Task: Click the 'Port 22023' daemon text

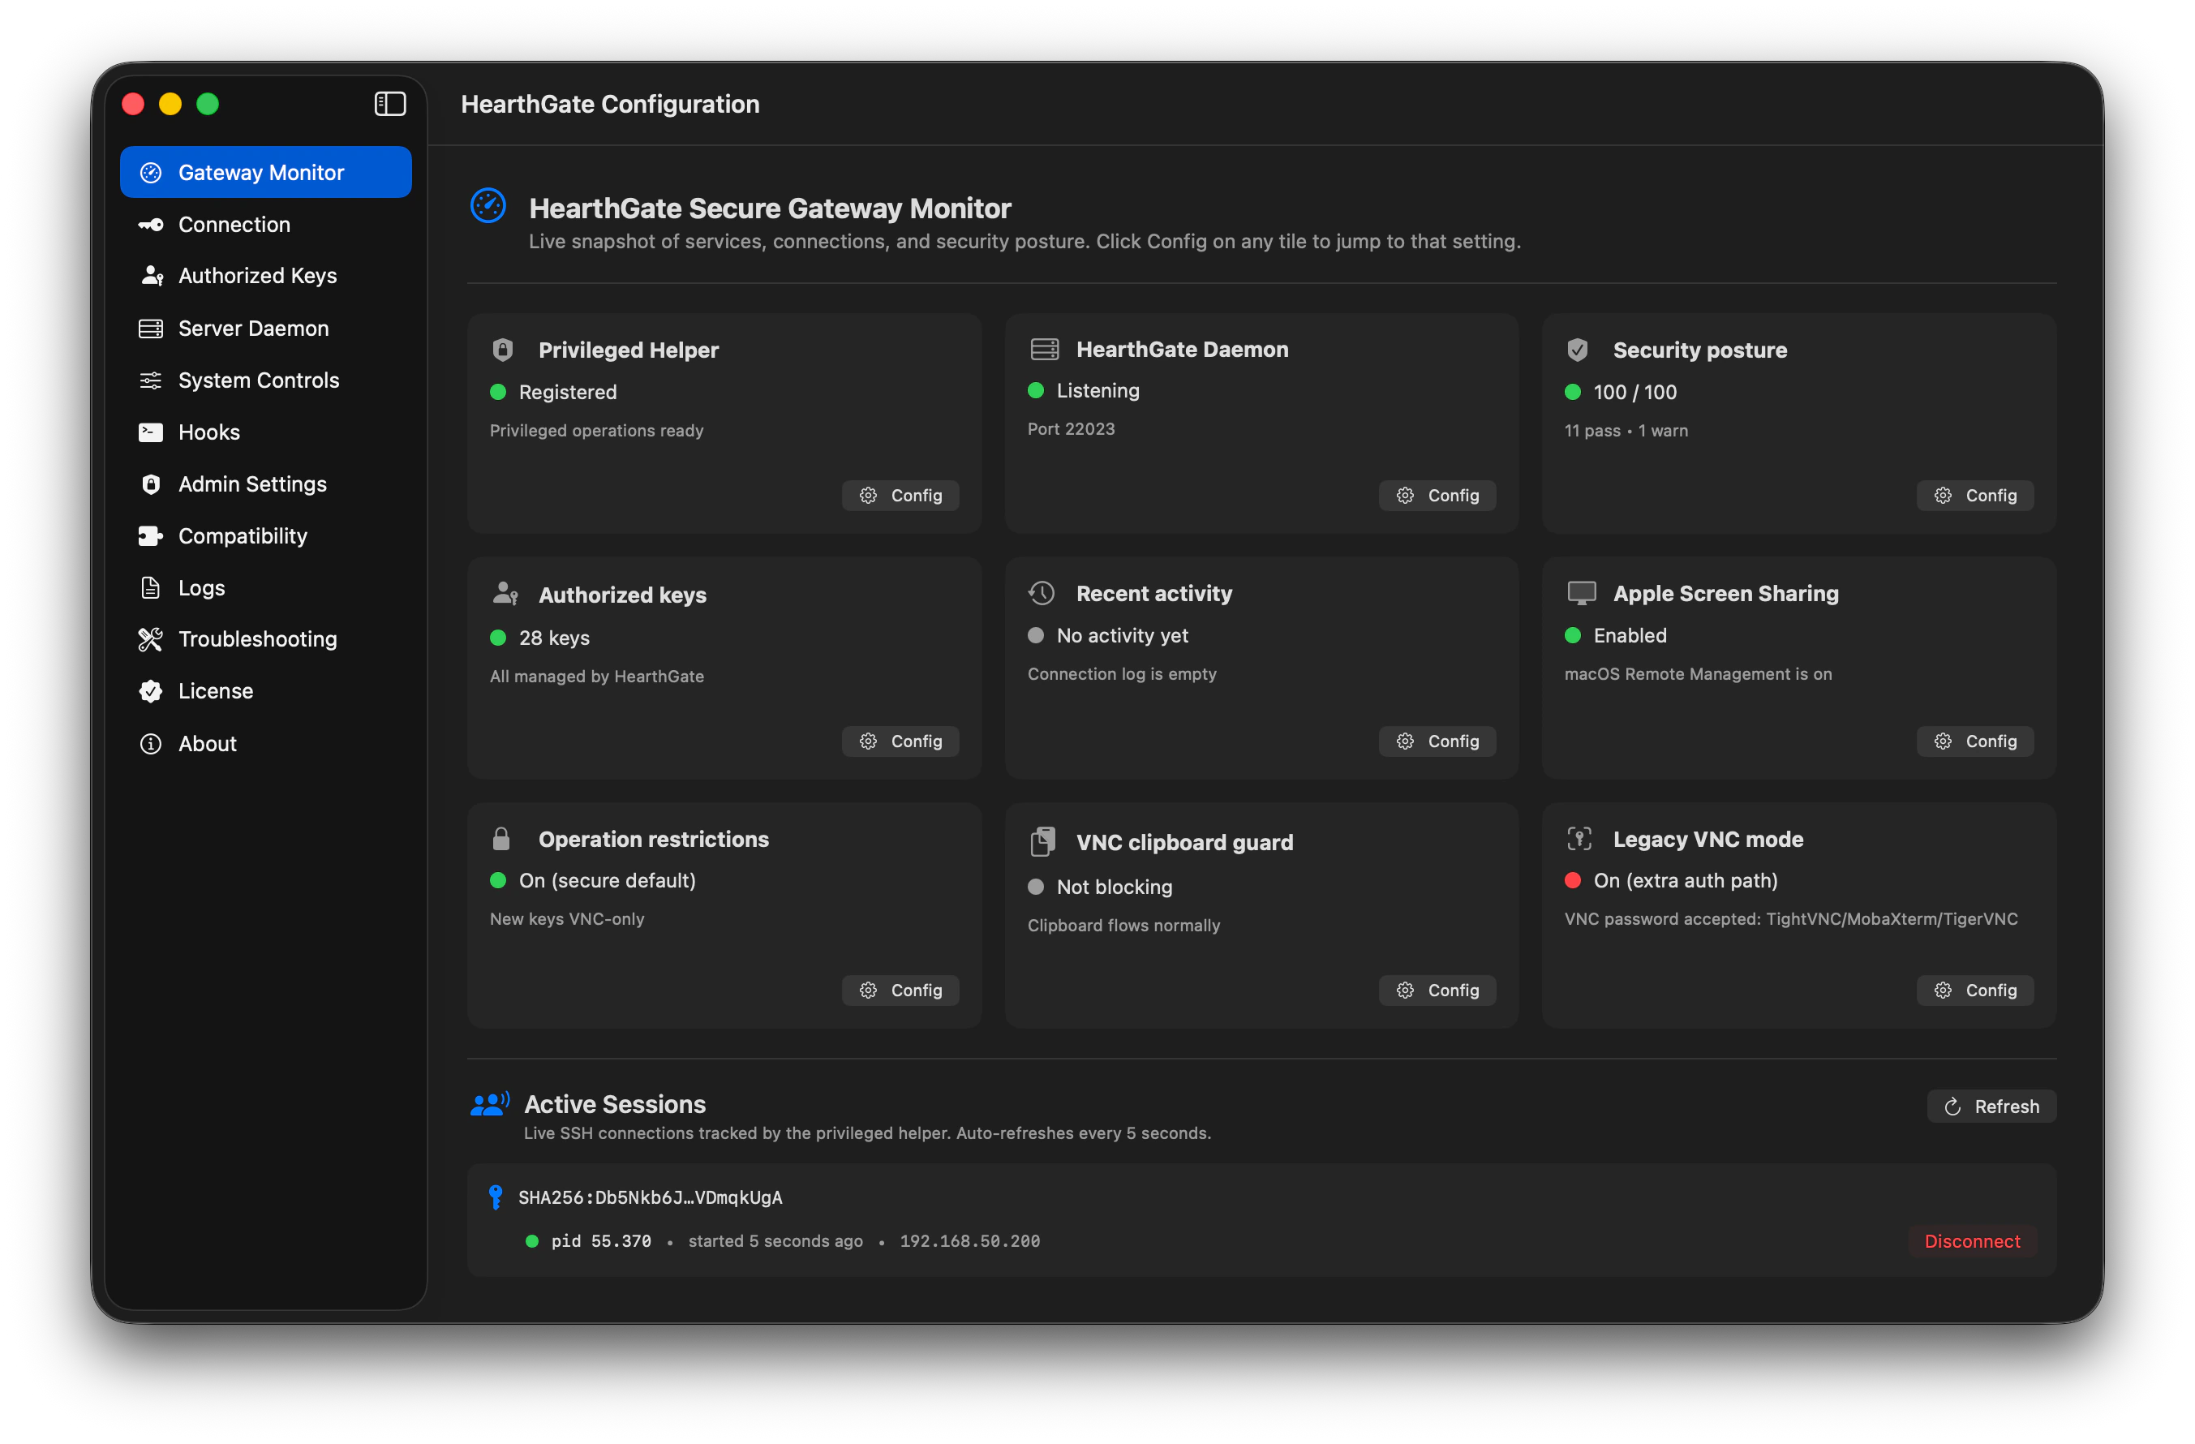Action: click(x=1071, y=429)
